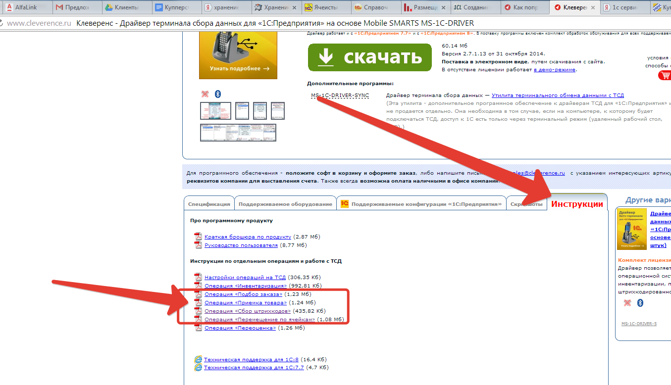
Task: Follow the MS-1C-DRIVER-SYNC link
Action: pos(340,95)
